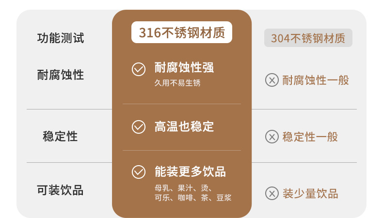Click the 稳定性一般 text
The height and width of the screenshot is (218, 383).
(310, 137)
